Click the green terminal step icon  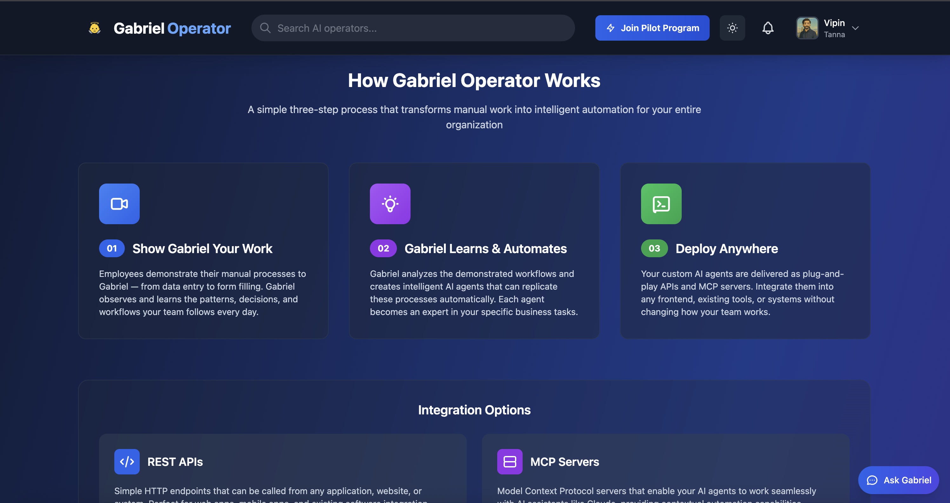coord(661,204)
